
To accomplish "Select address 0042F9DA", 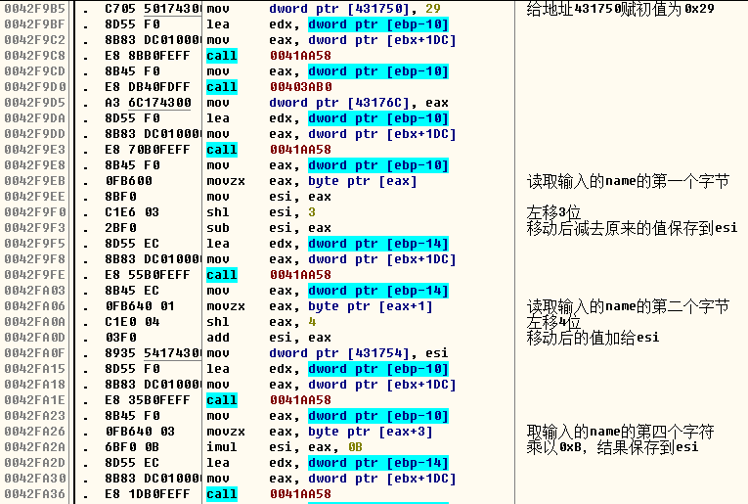I will coord(34,118).
